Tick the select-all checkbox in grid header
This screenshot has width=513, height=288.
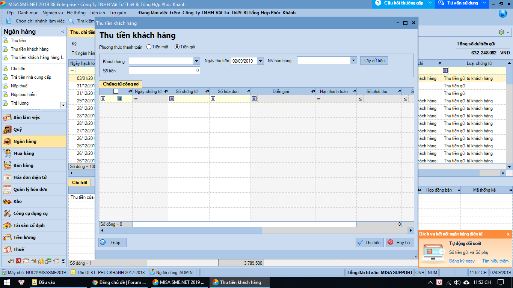(x=116, y=91)
